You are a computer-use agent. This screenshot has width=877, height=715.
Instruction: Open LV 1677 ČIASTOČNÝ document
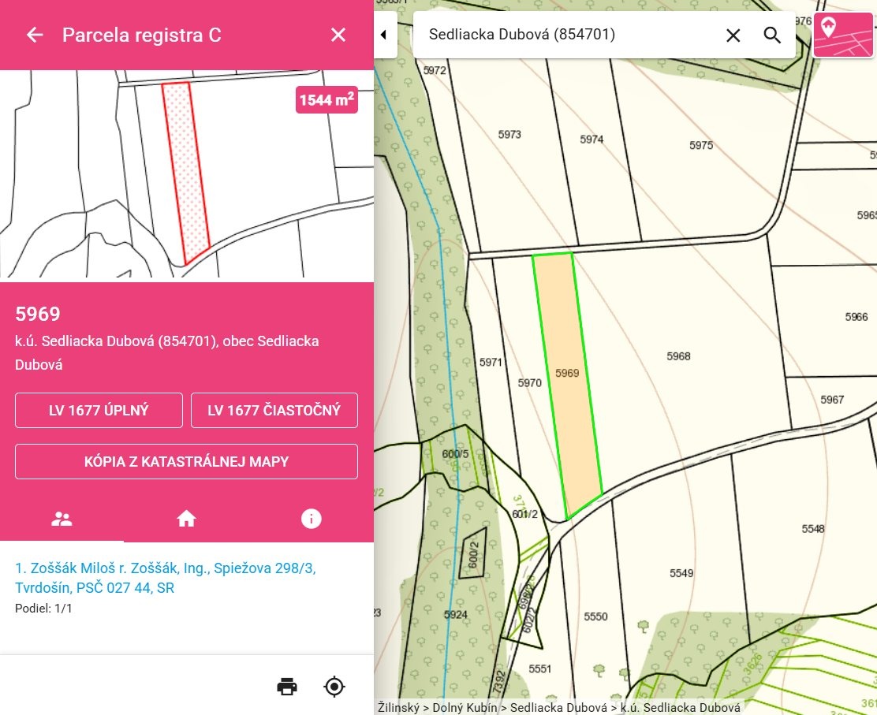coord(274,410)
